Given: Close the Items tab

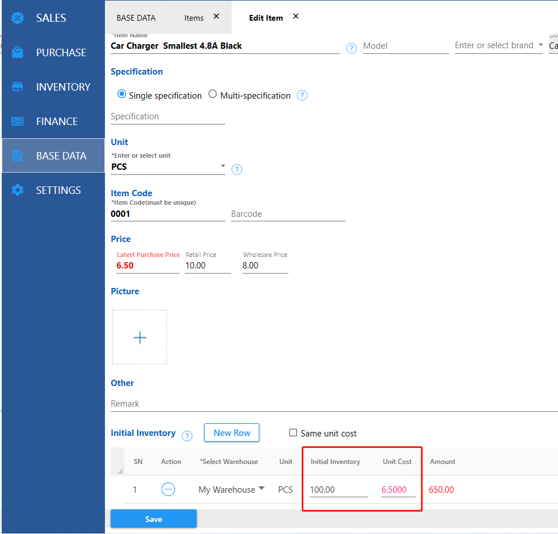Looking at the screenshot, I should 216,17.
